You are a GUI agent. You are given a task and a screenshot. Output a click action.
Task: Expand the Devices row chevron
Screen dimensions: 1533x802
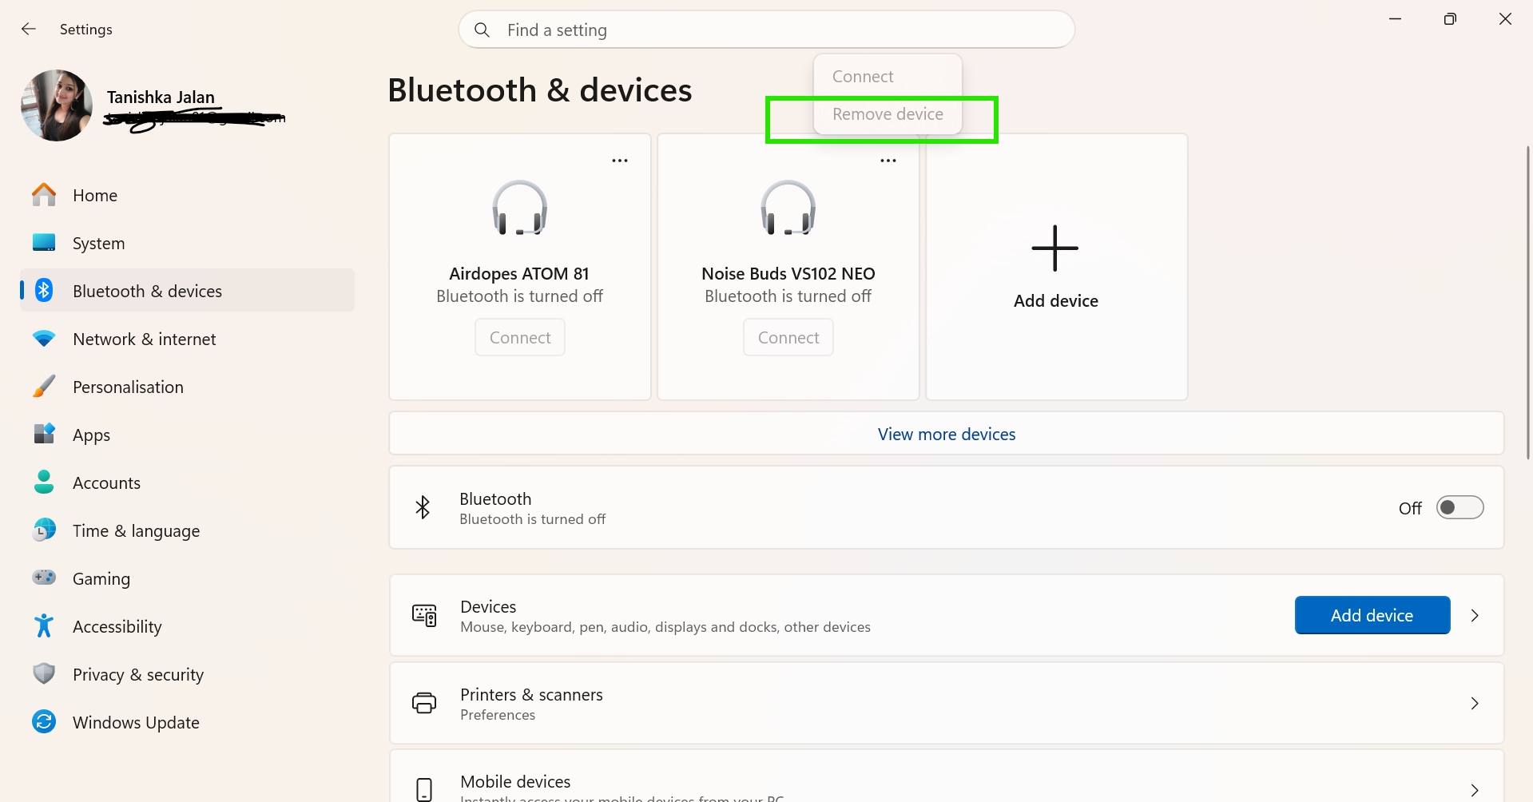coord(1475,615)
